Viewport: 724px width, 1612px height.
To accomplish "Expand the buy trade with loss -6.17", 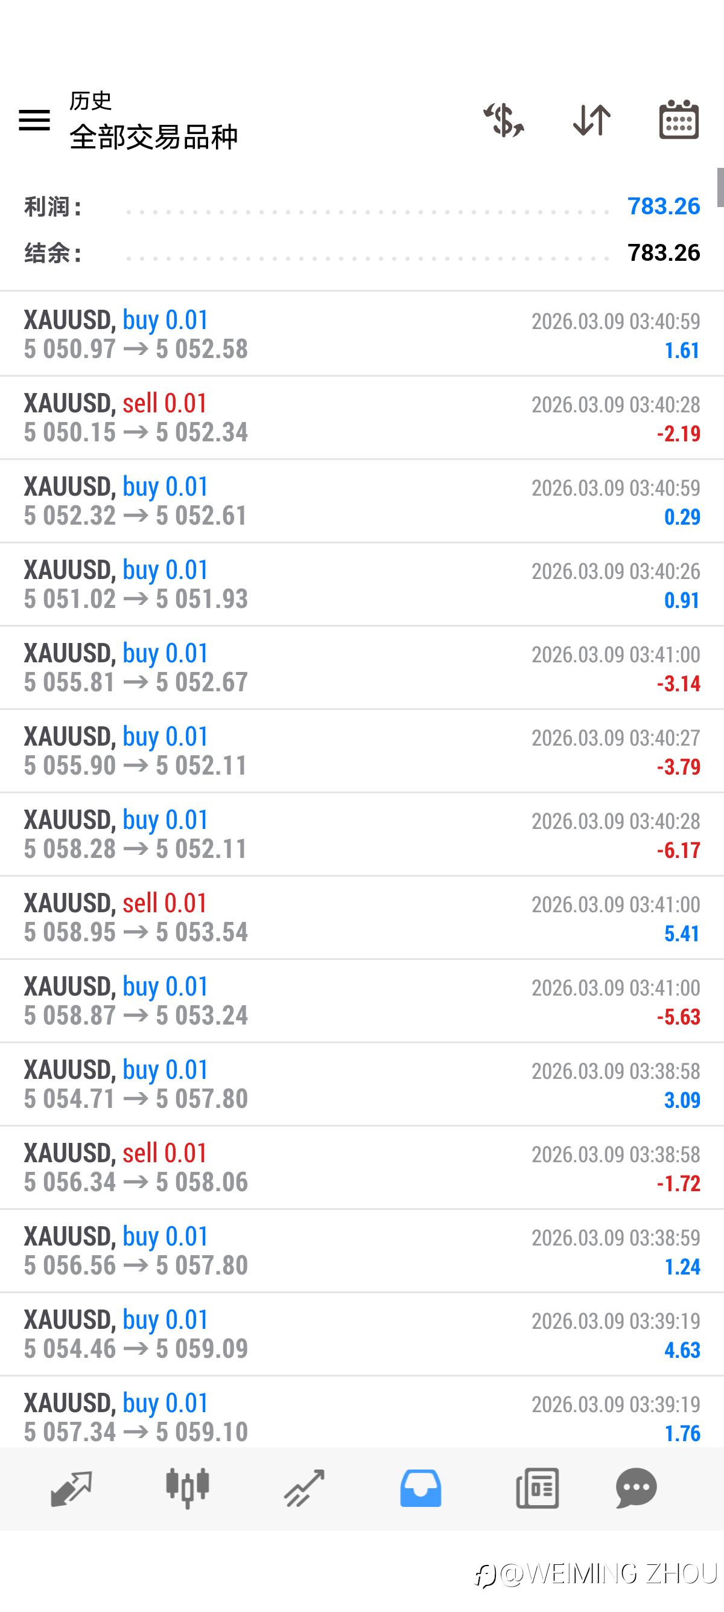I will 362,834.
